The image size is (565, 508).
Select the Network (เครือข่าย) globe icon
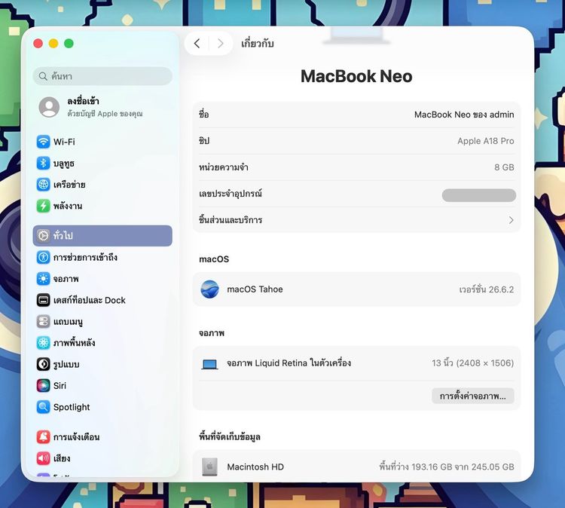click(x=43, y=185)
